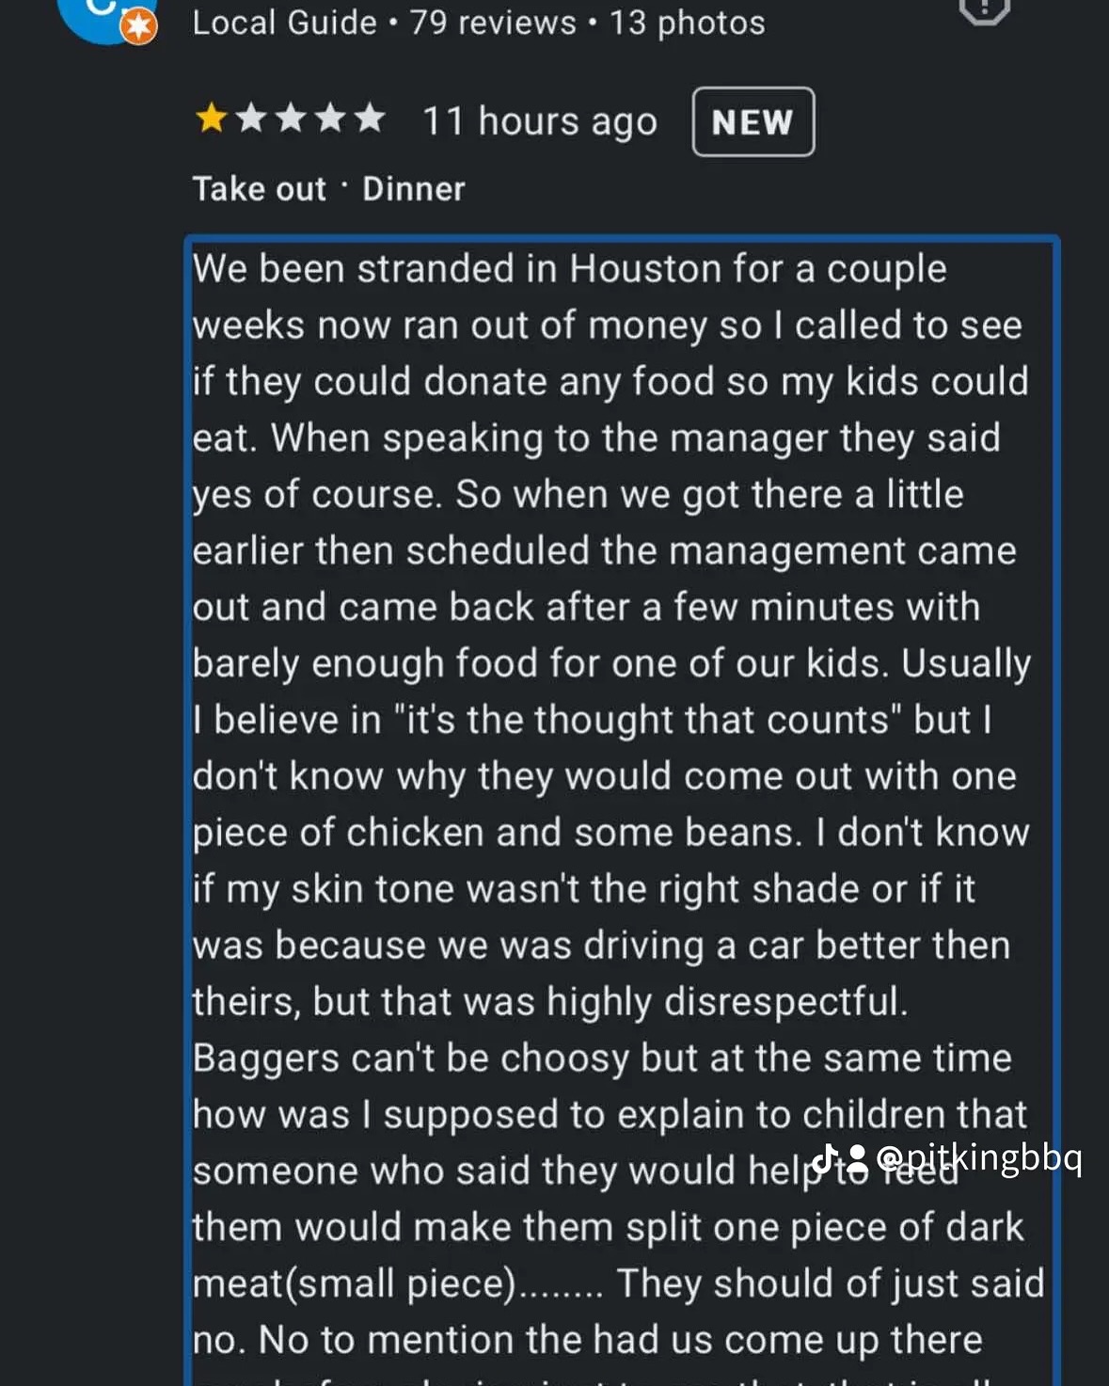Click the person icon beside the TikTok logo
The height and width of the screenshot is (1386, 1109).
pyautogui.click(x=857, y=1158)
